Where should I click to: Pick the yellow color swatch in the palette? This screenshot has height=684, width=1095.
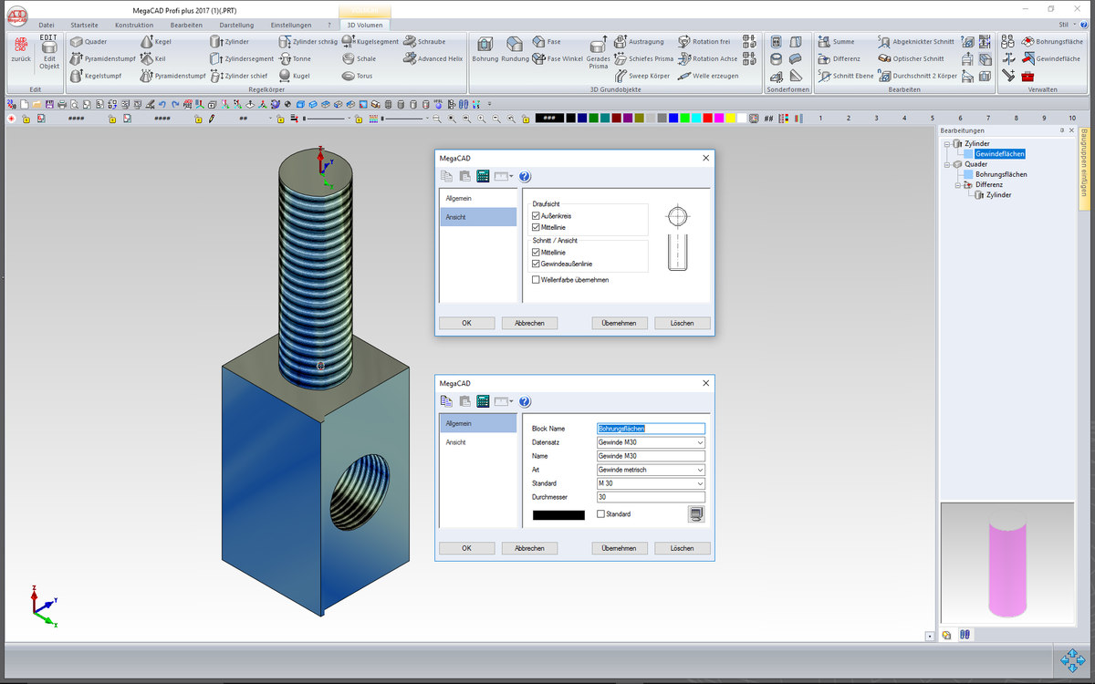730,119
